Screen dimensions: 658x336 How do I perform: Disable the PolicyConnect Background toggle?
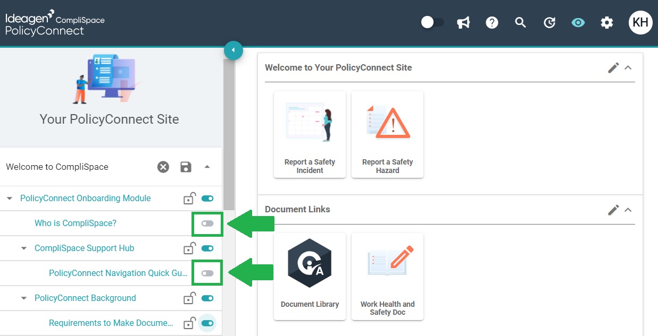pyautogui.click(x=207, y=298)
